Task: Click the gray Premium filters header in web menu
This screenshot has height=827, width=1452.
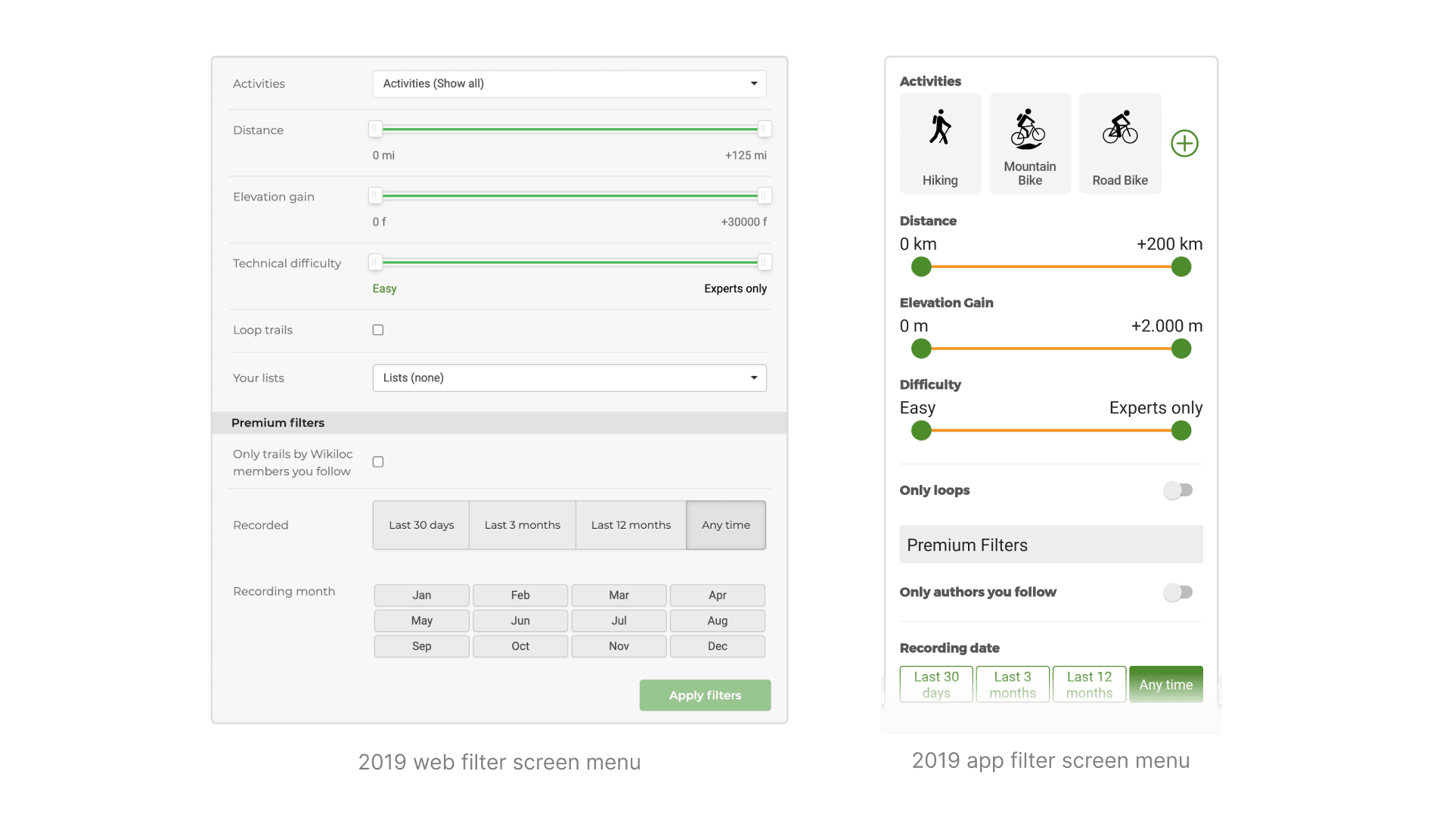Action: point(499,423)
